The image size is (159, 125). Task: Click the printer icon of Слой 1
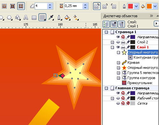pos(123,47)
